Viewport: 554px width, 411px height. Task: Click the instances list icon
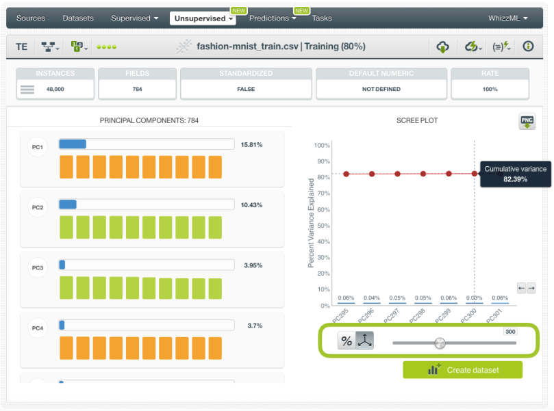(x=27, y=89)
